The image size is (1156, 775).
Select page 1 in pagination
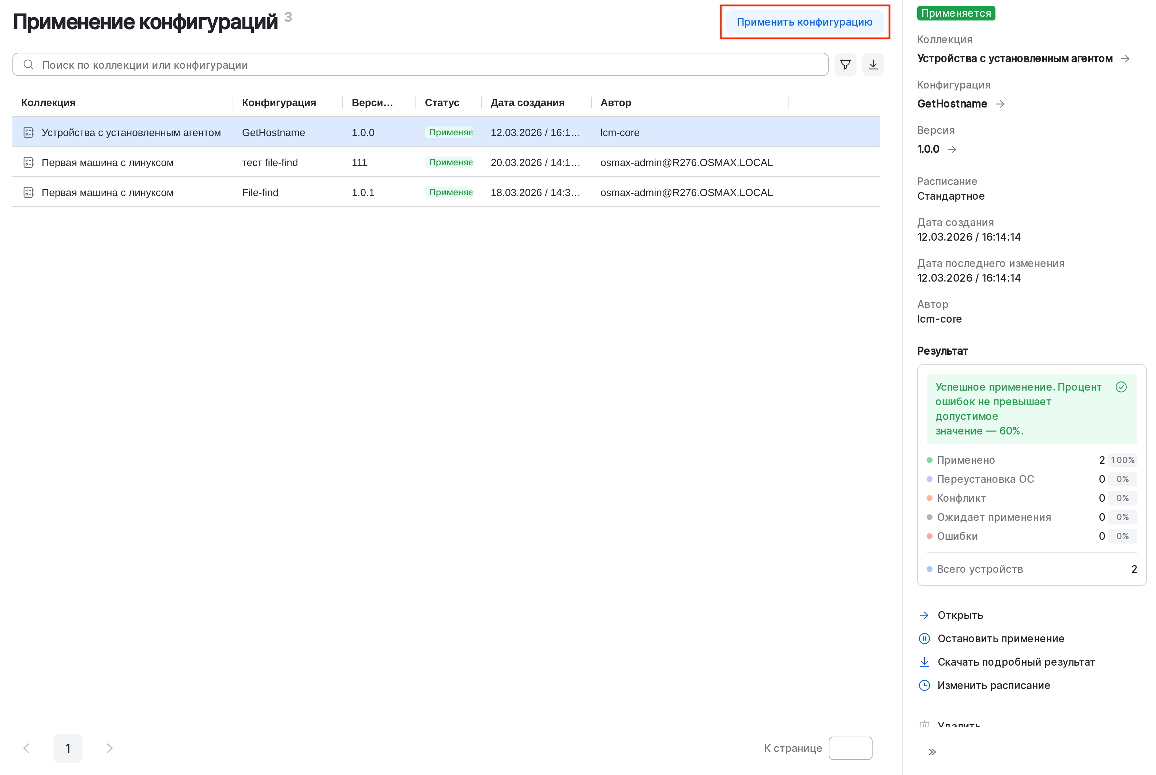point(68,748)
